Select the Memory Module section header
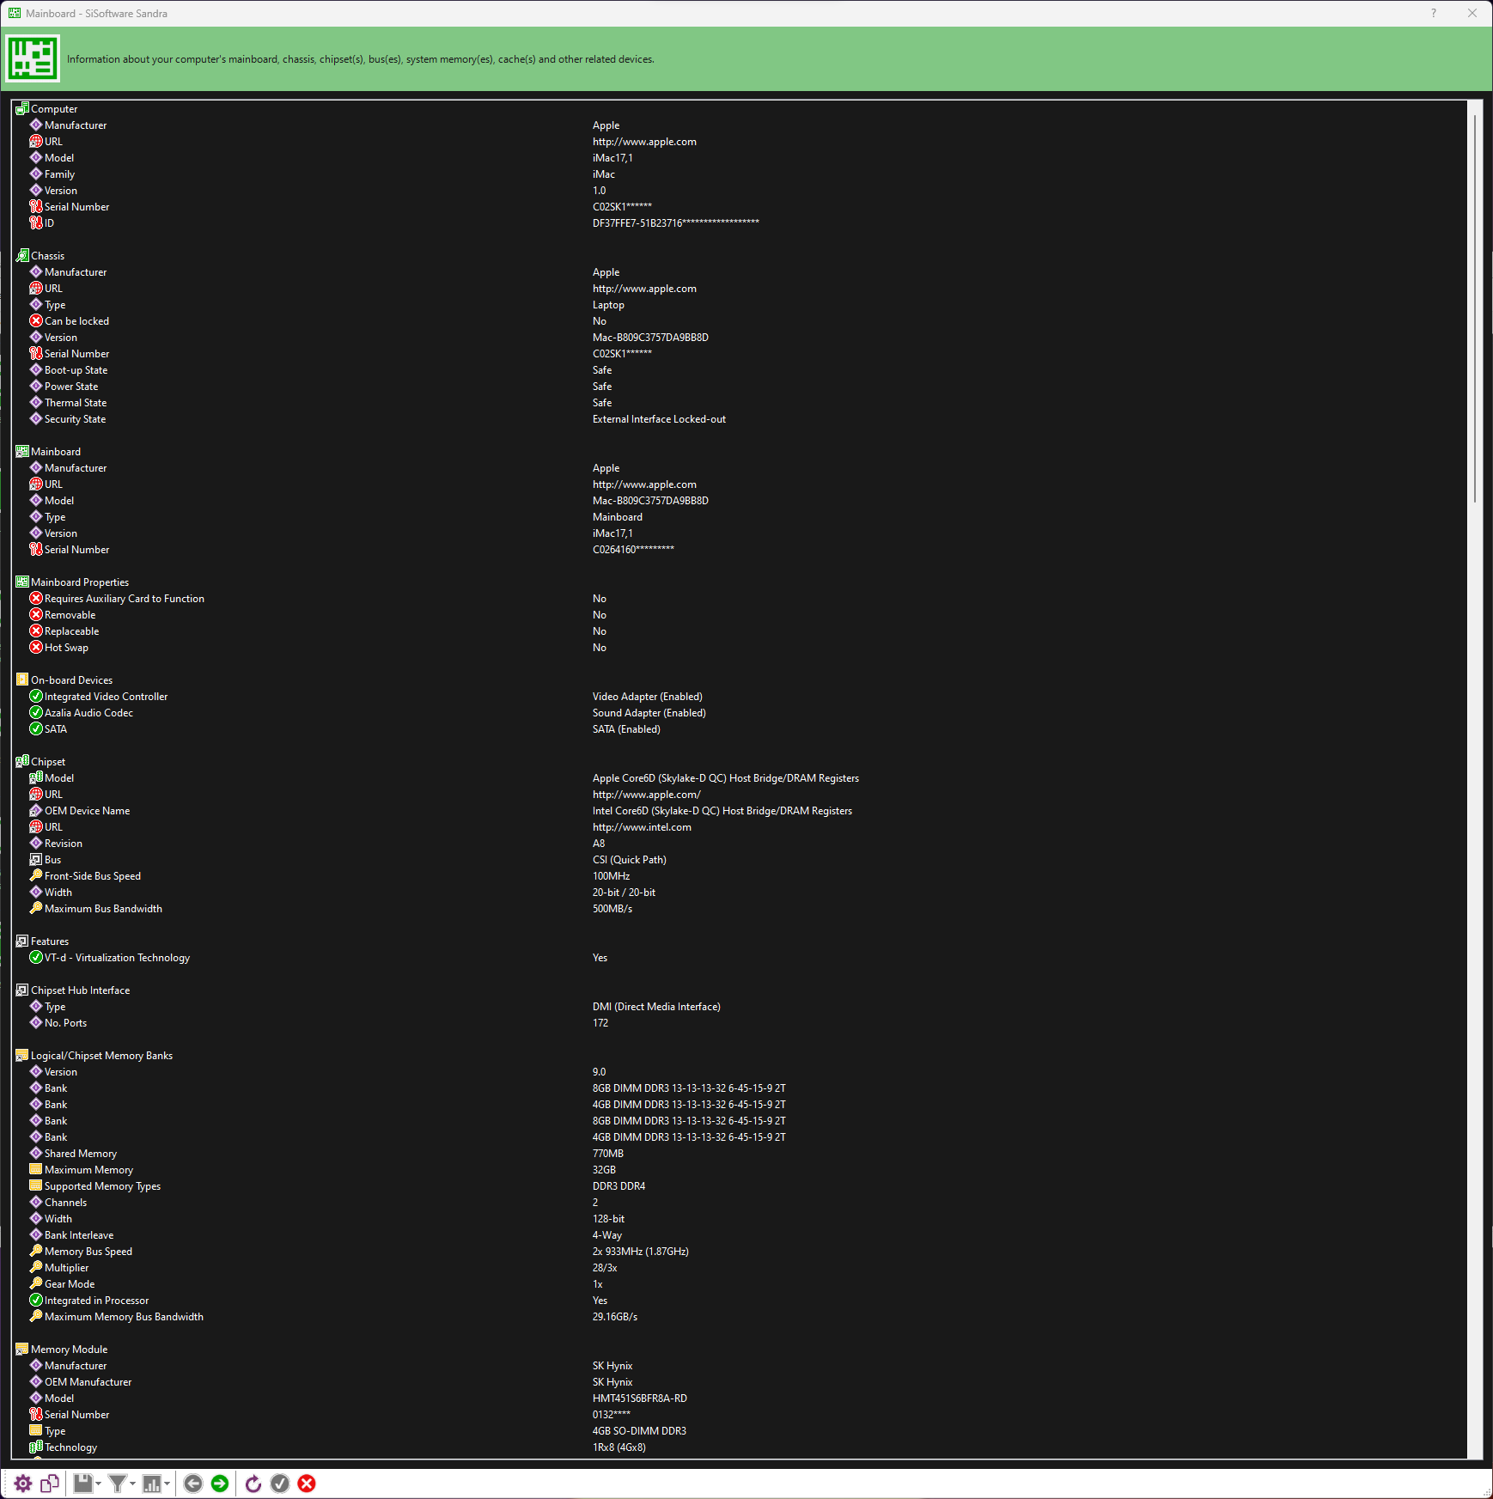 [69, 1350]
